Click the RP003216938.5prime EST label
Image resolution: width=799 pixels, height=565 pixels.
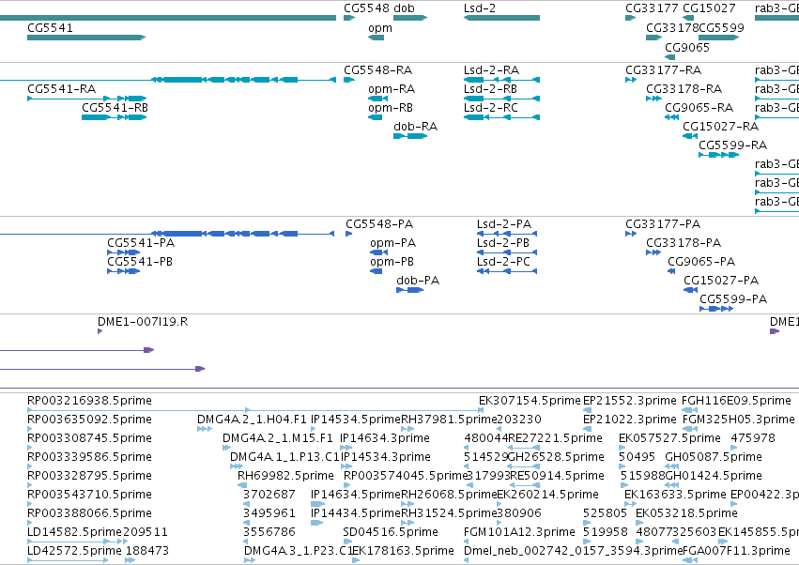click(90, 401)
